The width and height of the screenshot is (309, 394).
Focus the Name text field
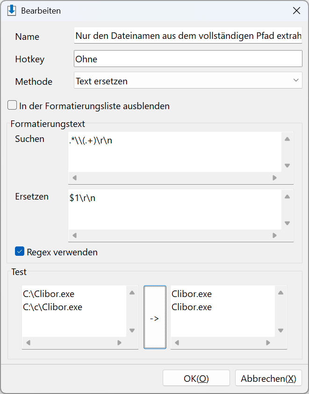click(x=188, y=36)
